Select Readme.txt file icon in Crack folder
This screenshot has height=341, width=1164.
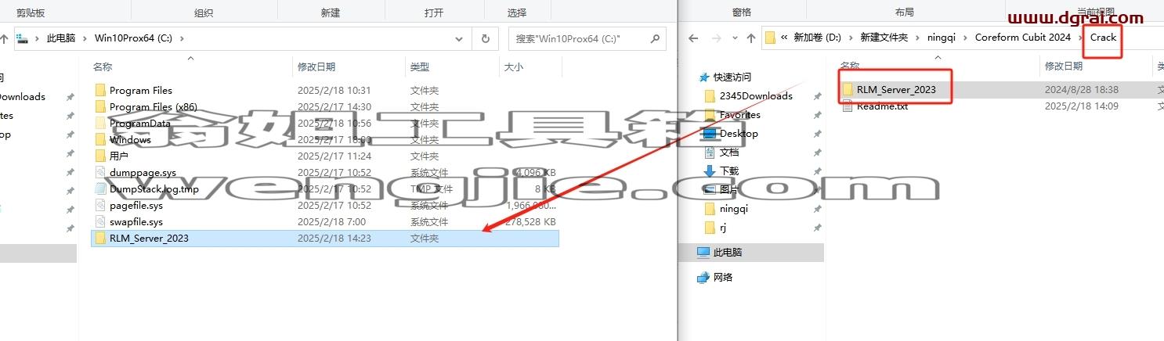tap(847, 106)
